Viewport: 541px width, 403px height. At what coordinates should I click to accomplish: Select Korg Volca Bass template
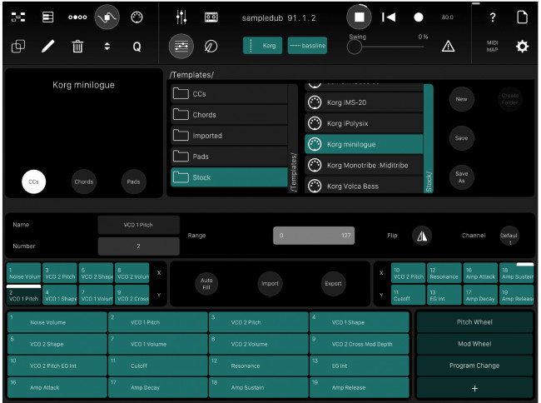point(364,186)
